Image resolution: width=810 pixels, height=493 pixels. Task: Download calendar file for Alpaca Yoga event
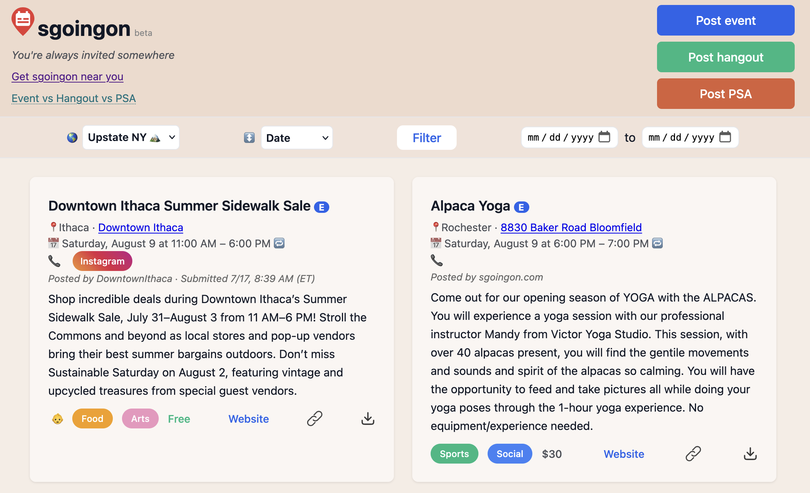click(750, 454)
